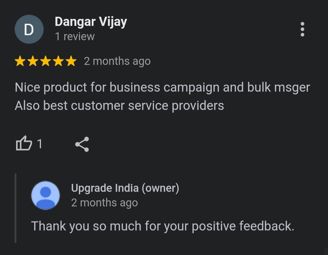
Task: View the reviewer's '1 review' count
Action: coord(75,37)
